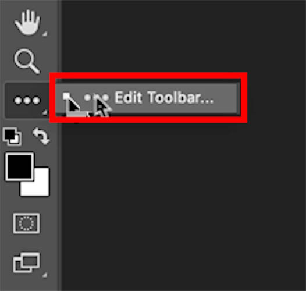The width and height of the screenshot is (306, 291).
Task: Select the Zoom magnifier tool
Action: coord(27,61)
